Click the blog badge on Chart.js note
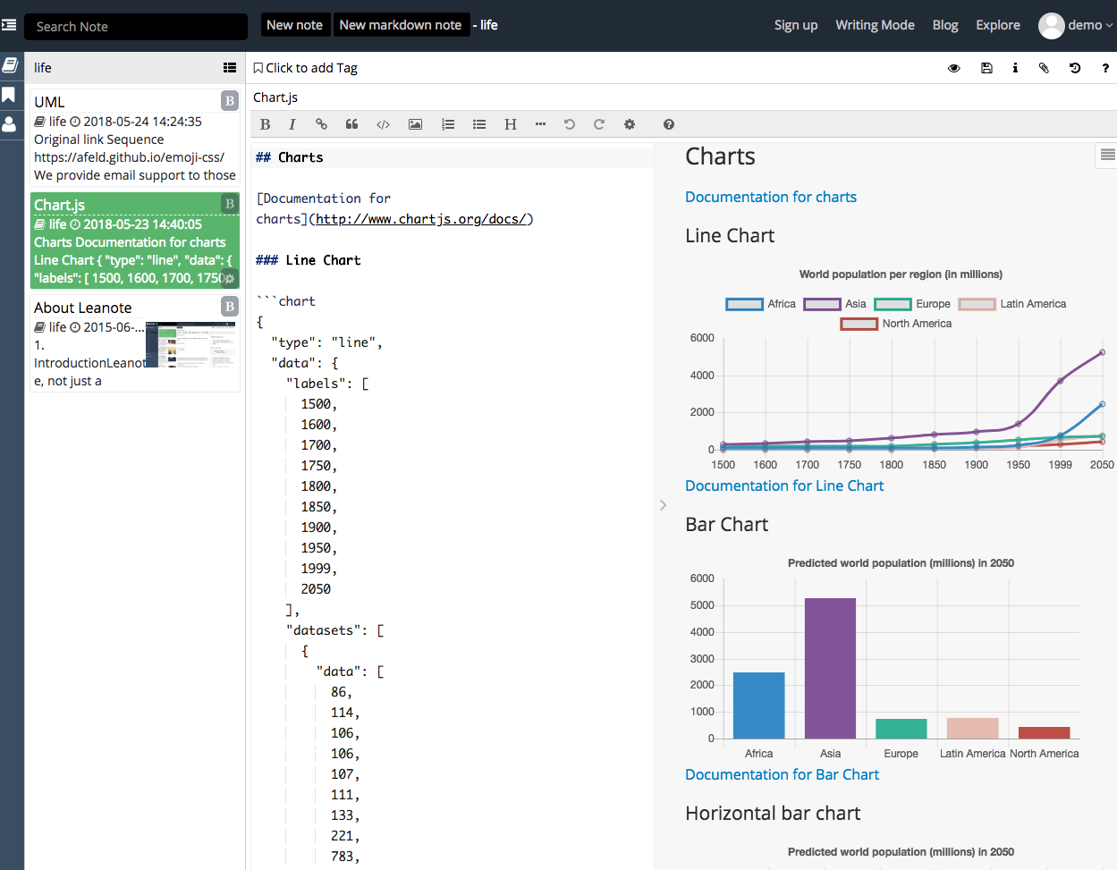 click(230, 204)
